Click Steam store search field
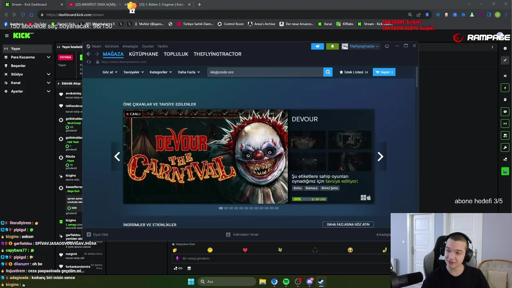 (265, 72)
